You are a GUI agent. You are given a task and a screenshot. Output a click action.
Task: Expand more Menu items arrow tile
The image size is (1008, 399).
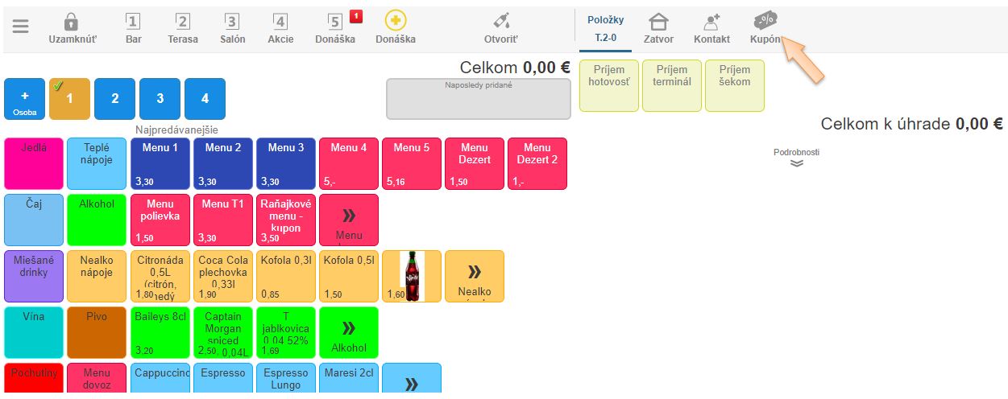(348, 220)
